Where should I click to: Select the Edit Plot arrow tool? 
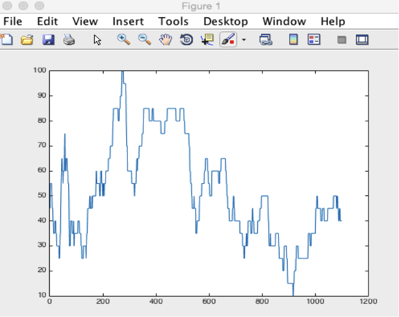click(97, 40)
